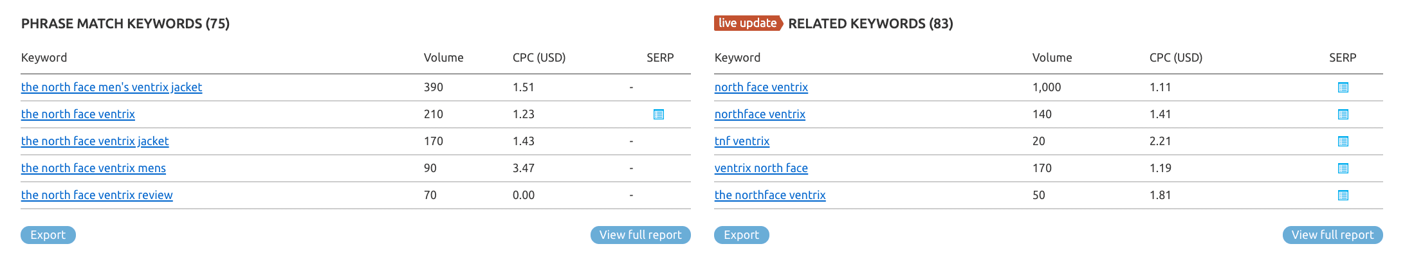This screenshot has height=262, width=1405.
Task: Open SERP icon for 'ventrix north face'
Action: 1343,168
